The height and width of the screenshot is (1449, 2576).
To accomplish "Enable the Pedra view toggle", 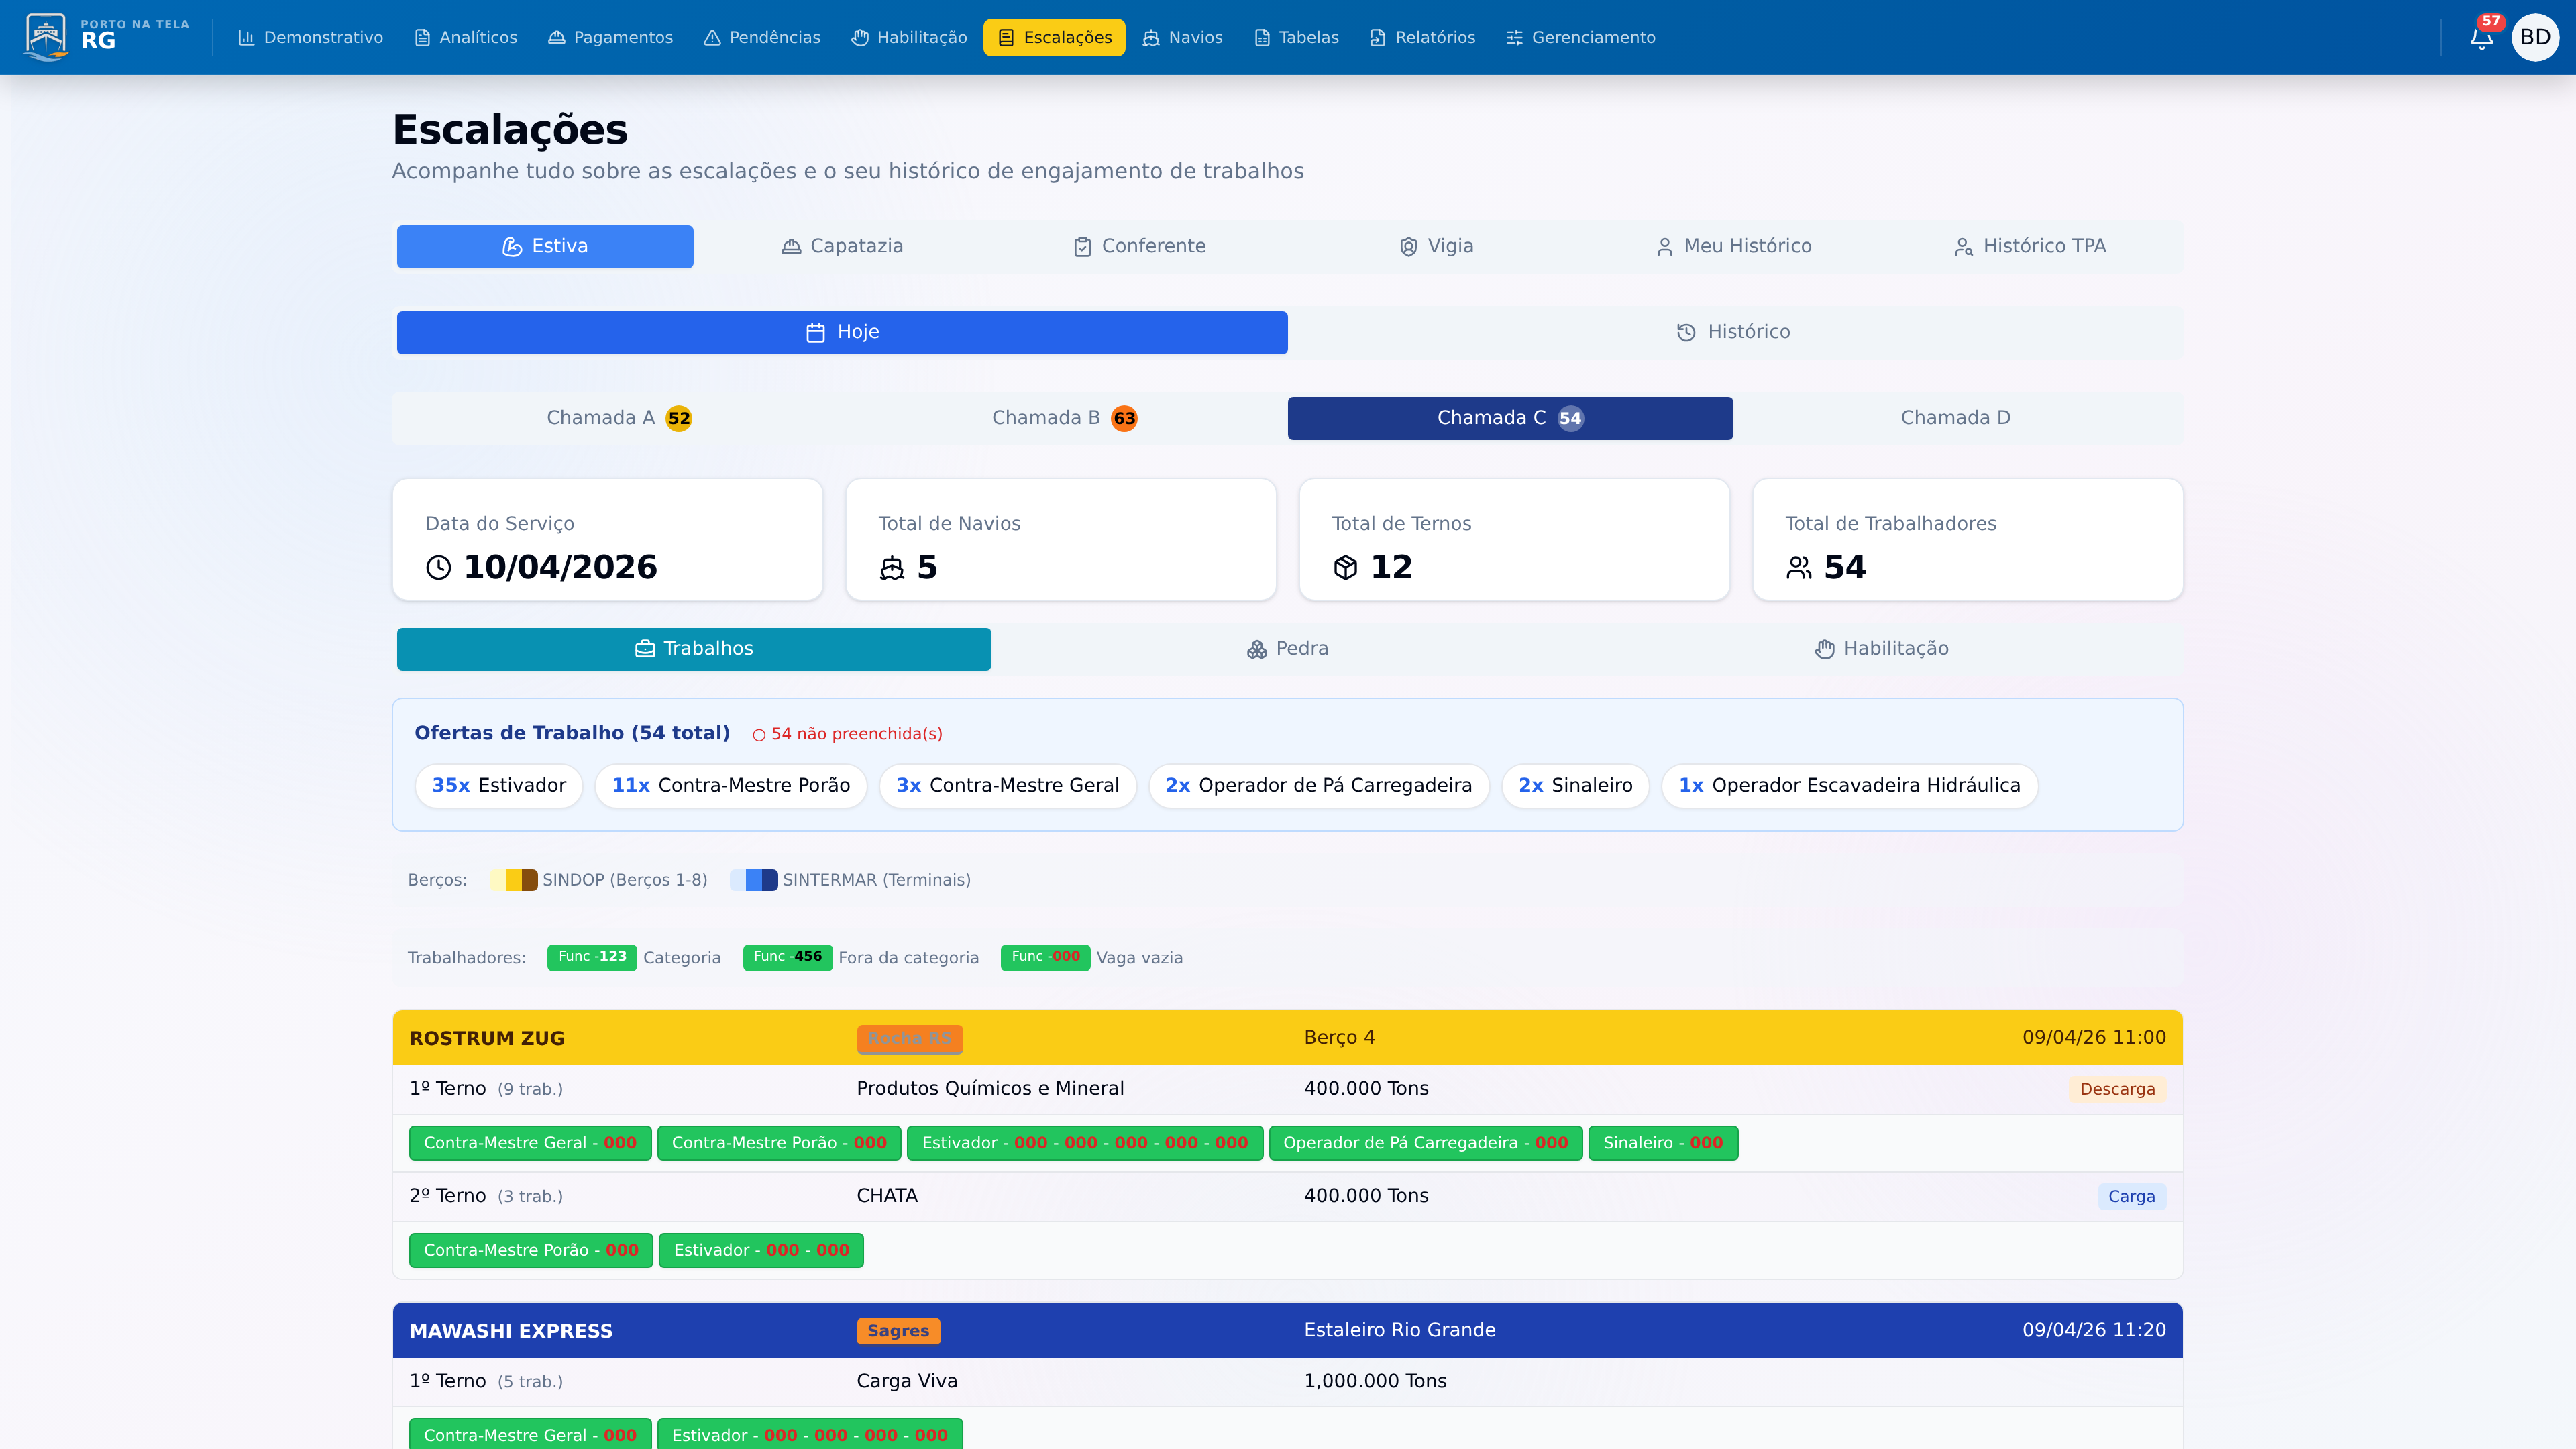I will (x=1288, y=648).
